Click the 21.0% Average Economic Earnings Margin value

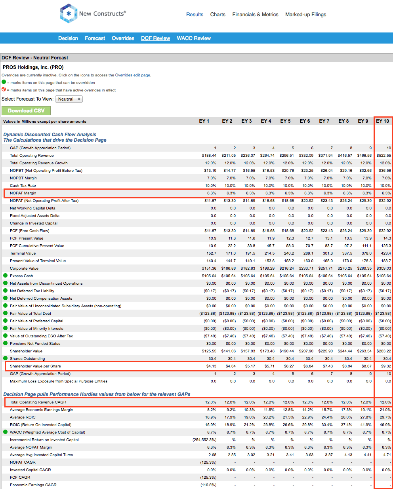(x=385, y=410)
